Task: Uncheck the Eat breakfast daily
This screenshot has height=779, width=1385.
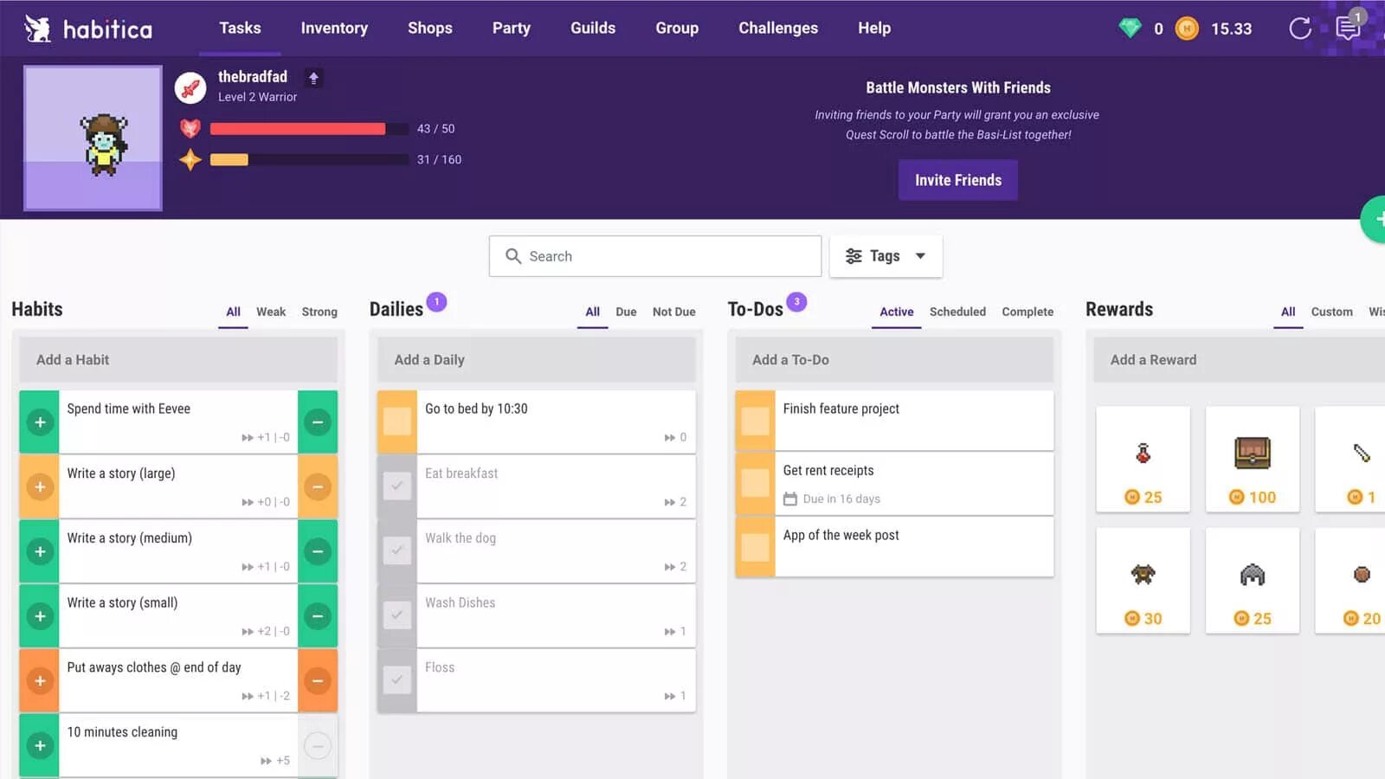Action: [397, 486]
